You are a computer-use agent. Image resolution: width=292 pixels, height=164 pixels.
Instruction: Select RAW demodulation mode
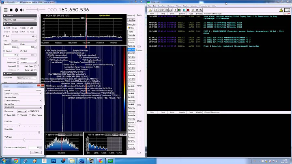tap(28, 32)
